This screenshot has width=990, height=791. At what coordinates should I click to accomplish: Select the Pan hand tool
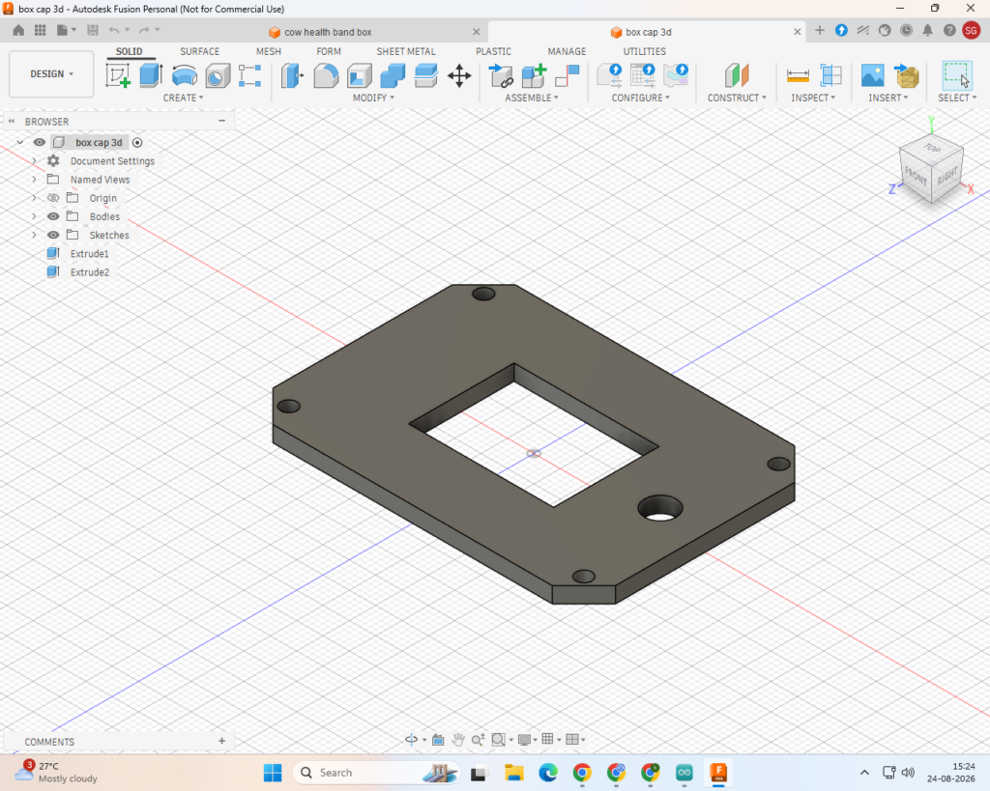click(x=457, y=739)
